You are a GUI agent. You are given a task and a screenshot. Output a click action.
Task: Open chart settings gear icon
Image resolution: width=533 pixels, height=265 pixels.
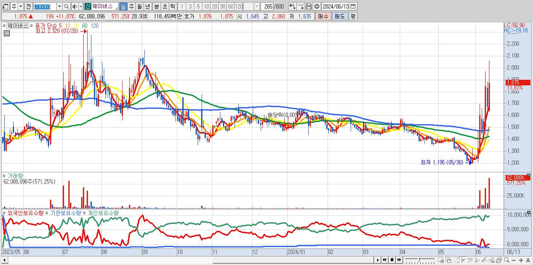point(317,6)
